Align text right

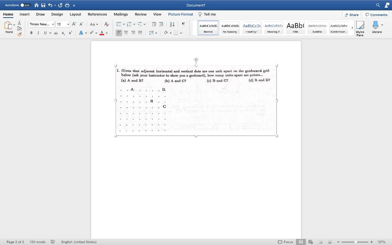[133, 33]
